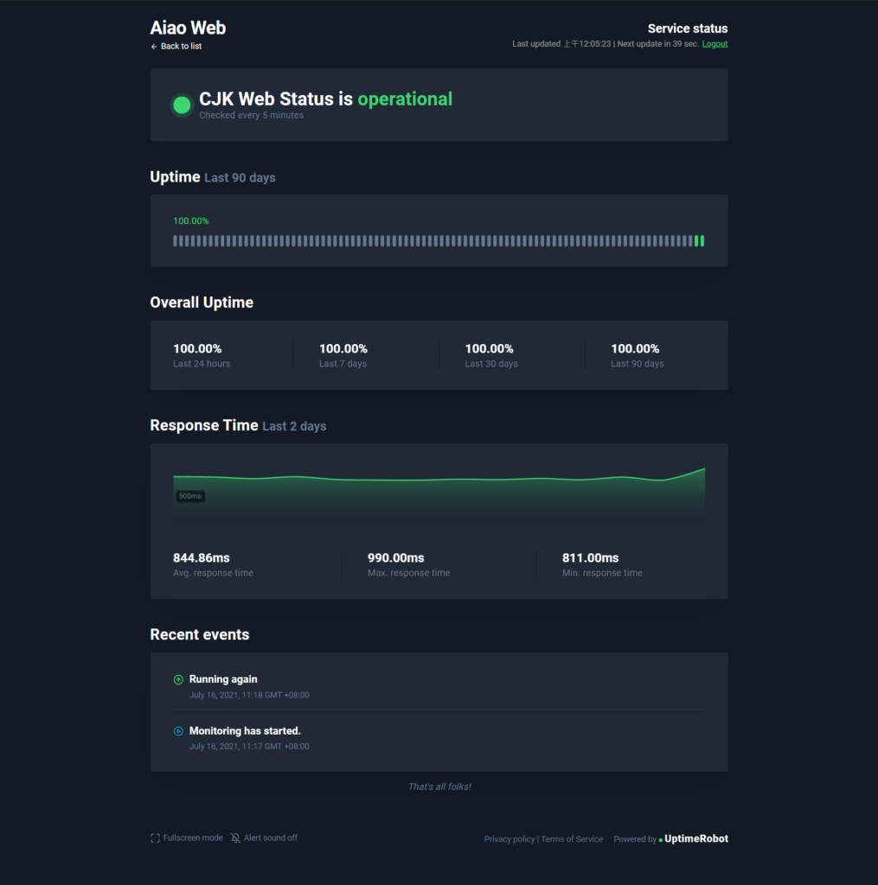
Task: Open the UptimeRobot powered-by link
Action: click(x=696, y=838)
